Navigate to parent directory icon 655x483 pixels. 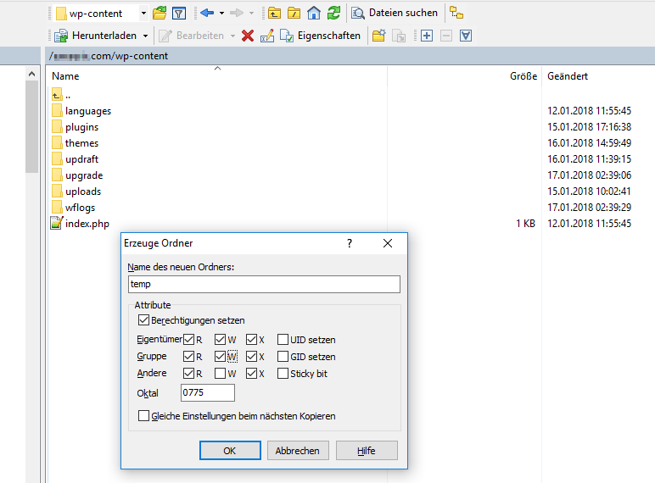tap(274, 13)
